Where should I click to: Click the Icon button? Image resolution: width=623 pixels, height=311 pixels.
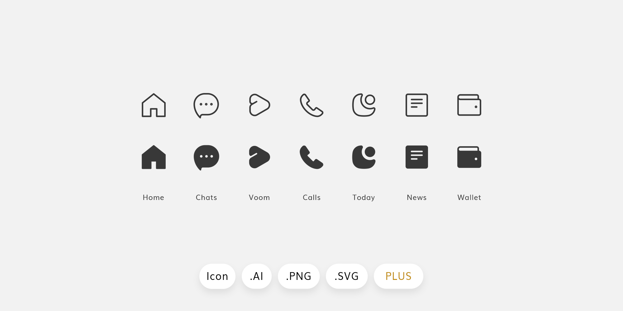(x=217, y=276)
